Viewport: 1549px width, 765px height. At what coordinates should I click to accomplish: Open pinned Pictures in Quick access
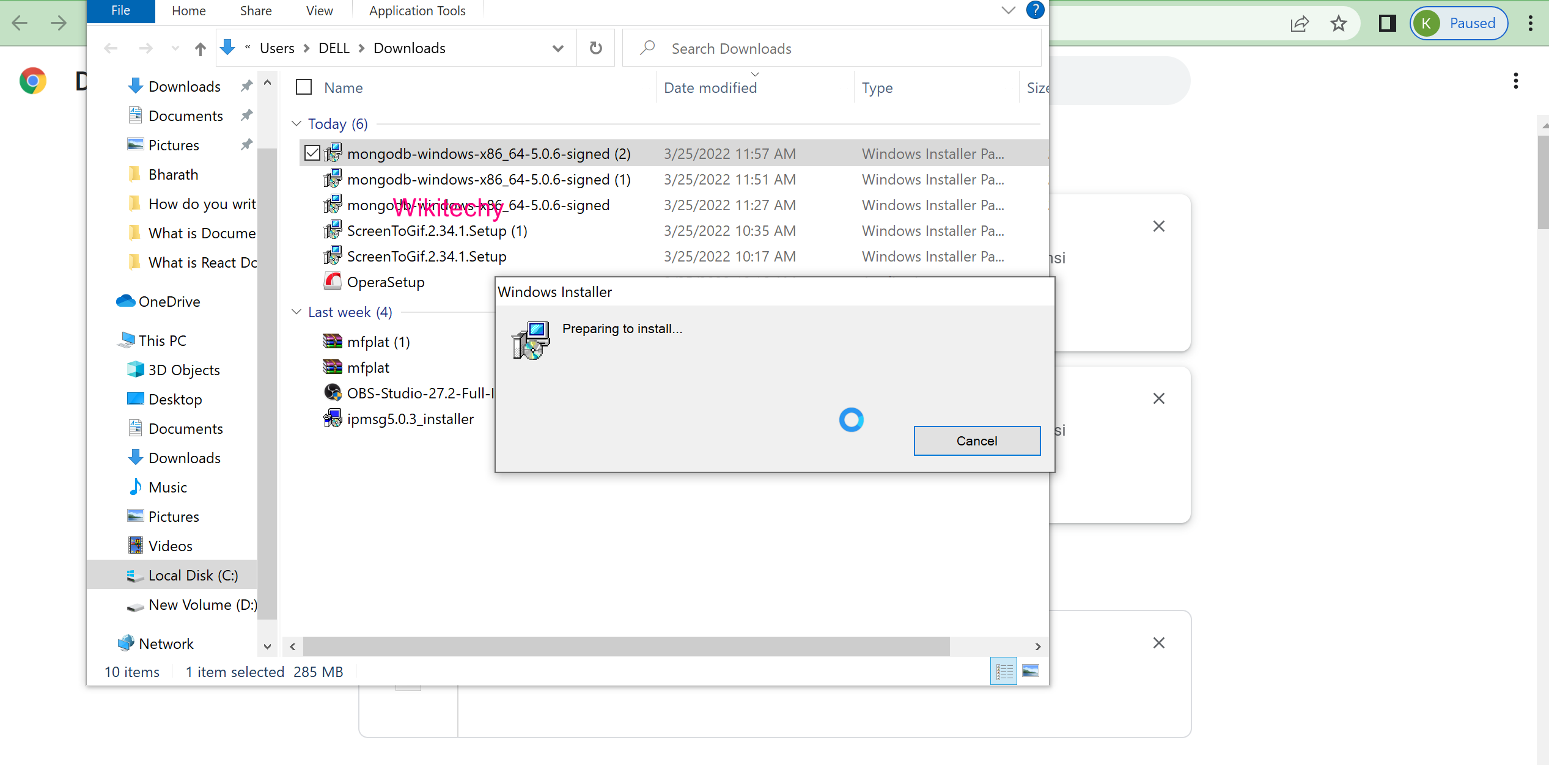pyautogui.click(x=174, y=145)
